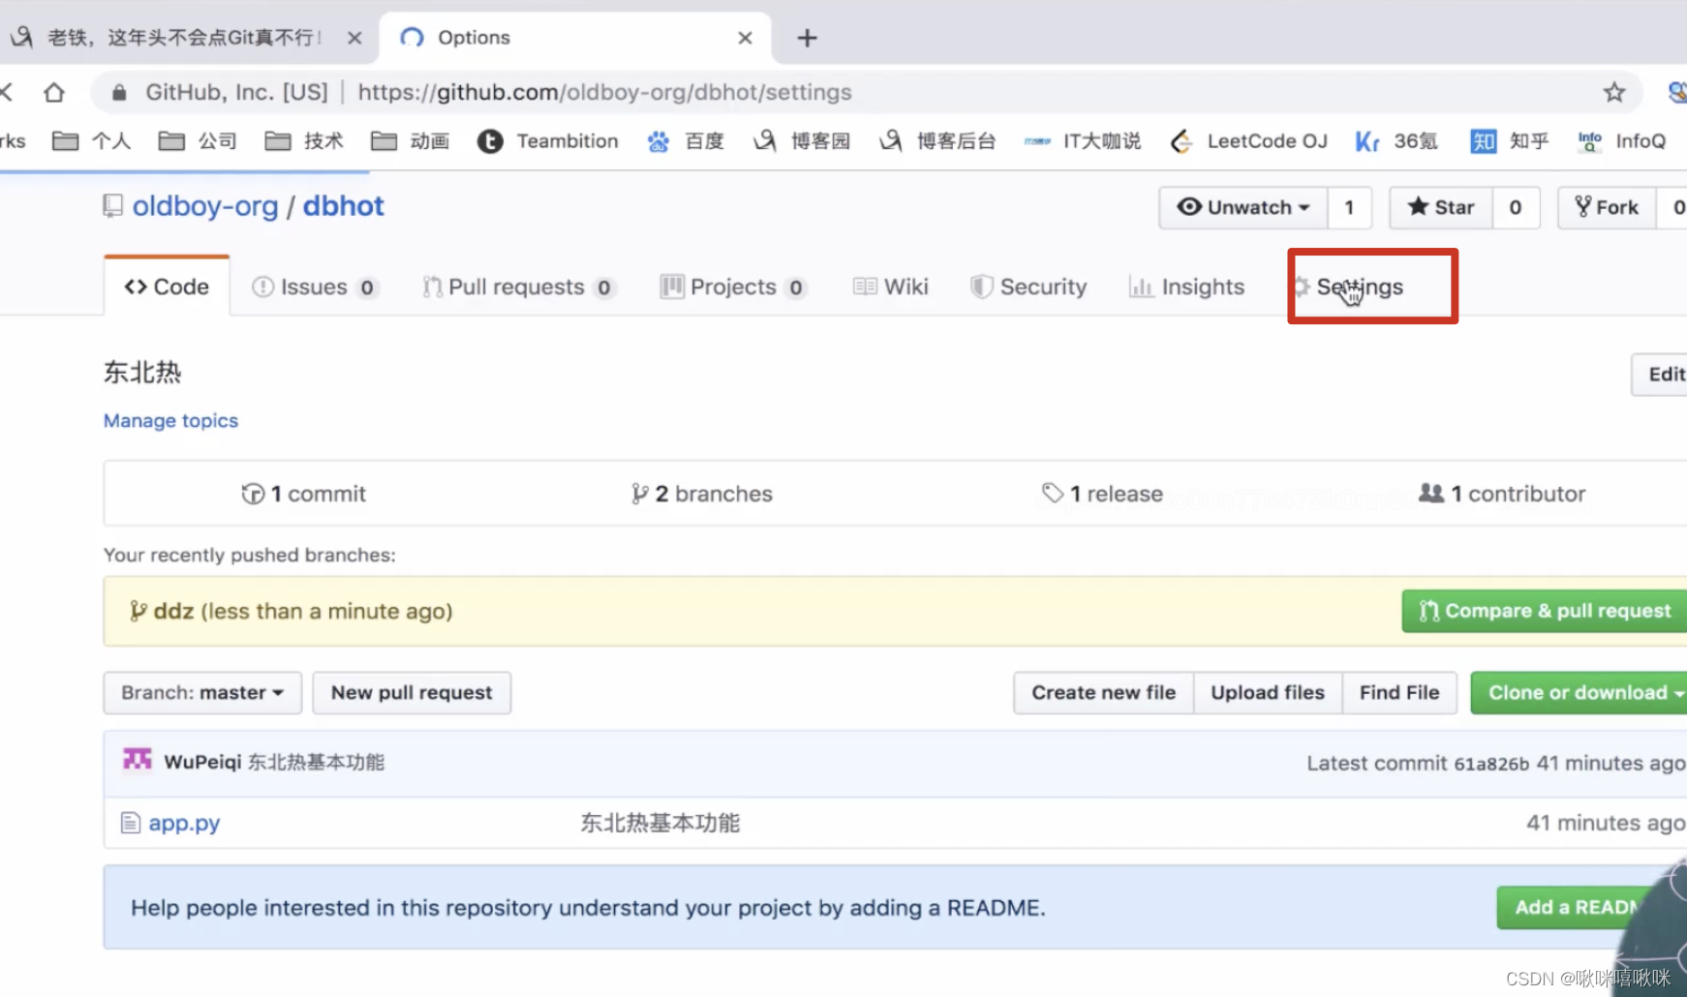
Task: Click the stargazers count 0
Action: click(x=1516, y=207)
